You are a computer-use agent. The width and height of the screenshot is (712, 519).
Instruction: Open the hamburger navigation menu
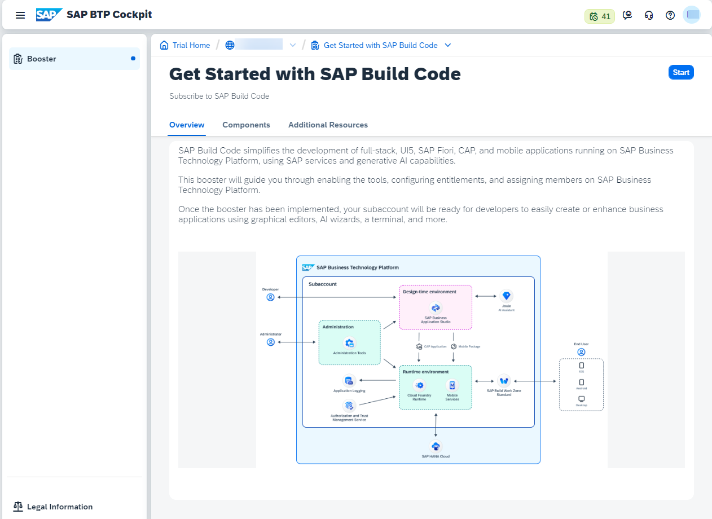click(20, 15)
